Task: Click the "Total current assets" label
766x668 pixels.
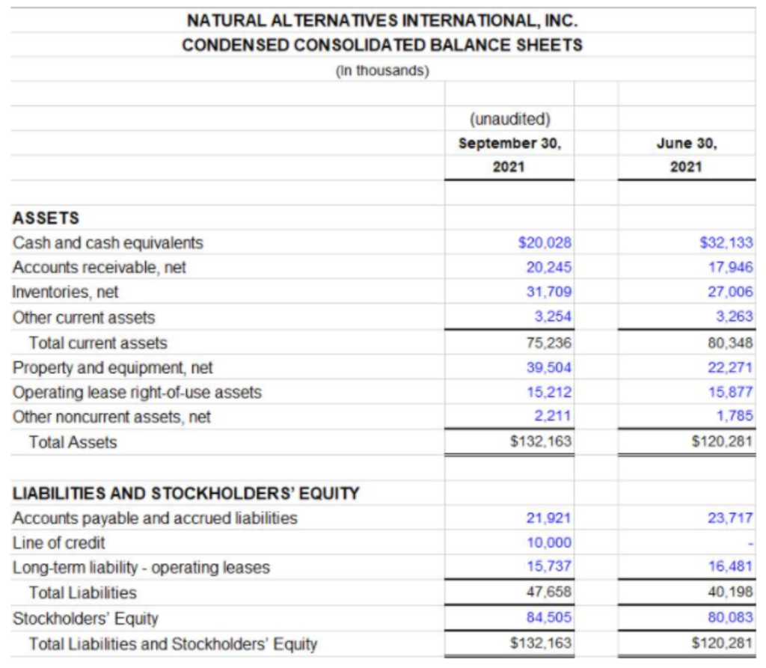Action: pyautogui.click(x=98, y=343)
